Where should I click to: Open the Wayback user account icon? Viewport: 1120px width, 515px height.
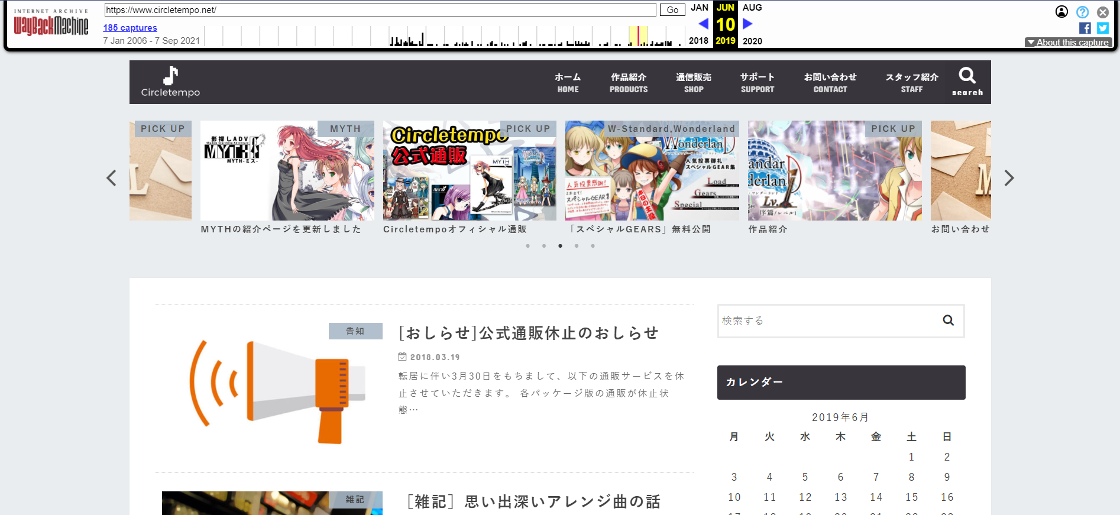coord(1061,12)
